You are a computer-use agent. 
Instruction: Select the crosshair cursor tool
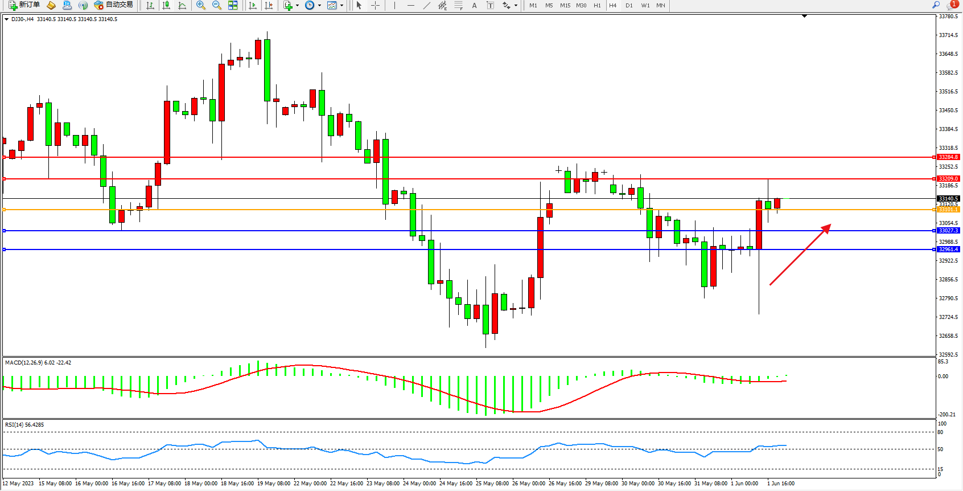click(x=376, y=5)
